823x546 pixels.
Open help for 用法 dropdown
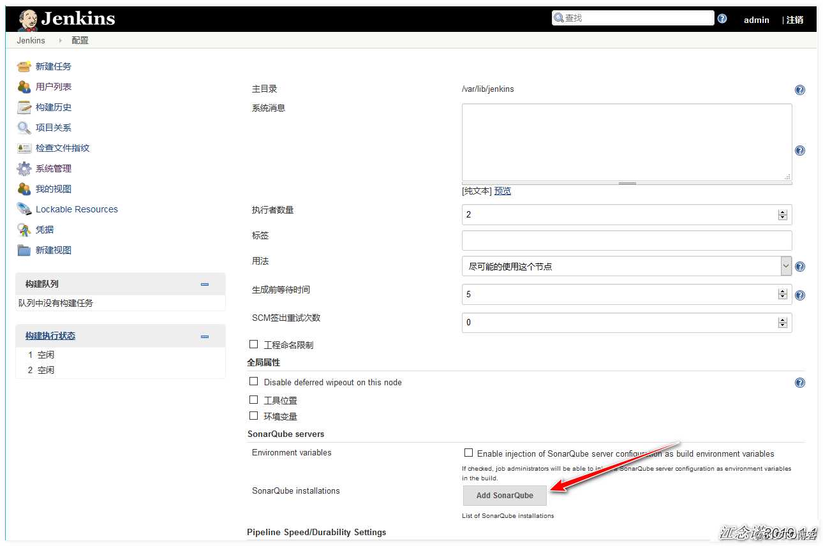click(800, 267)
